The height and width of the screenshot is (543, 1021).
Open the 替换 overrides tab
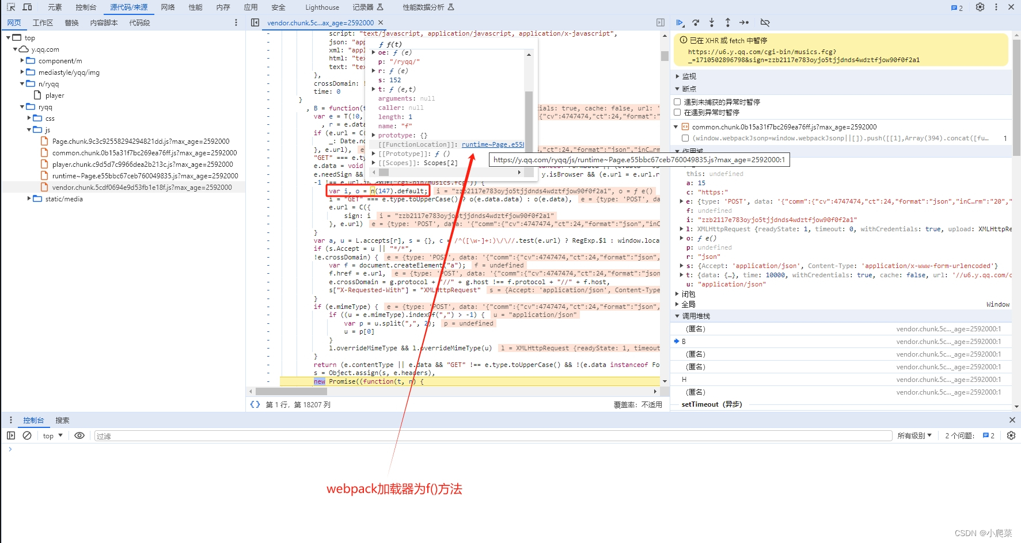click(71, 22)
